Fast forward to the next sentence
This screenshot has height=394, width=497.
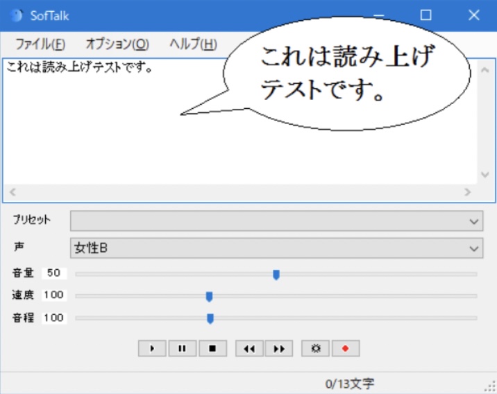coord(278,348)
